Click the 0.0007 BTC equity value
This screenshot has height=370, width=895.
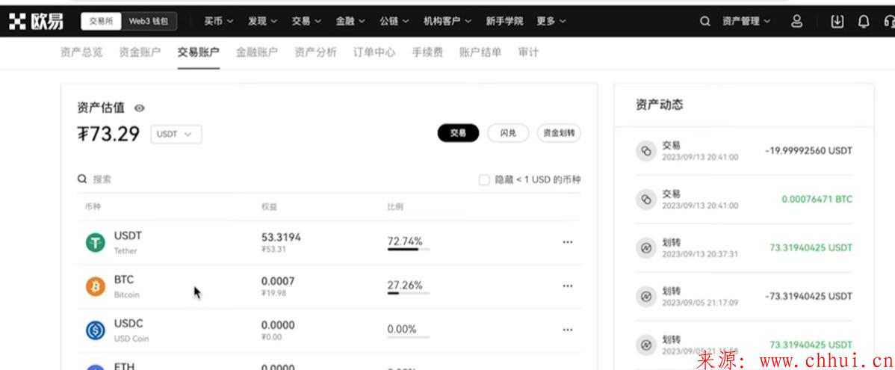tap(278, 281)
